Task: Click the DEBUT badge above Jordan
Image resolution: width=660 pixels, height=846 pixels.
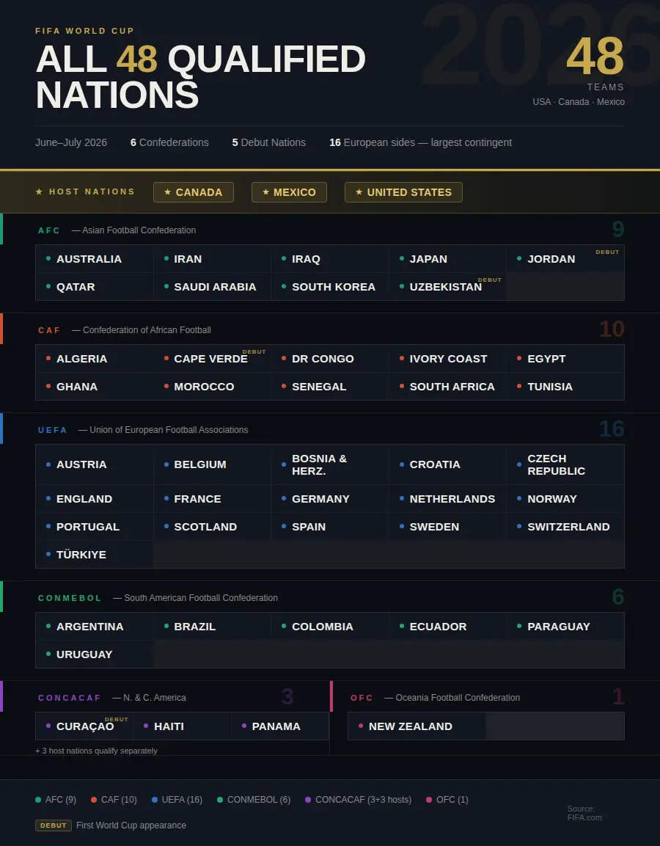Action: 607,252
